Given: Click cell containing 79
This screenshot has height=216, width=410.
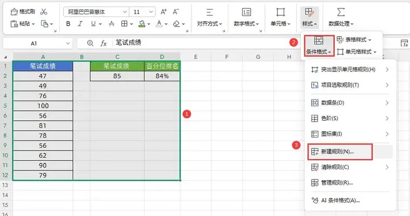Looking at the screenshot, I should click(x=43, y=175).
